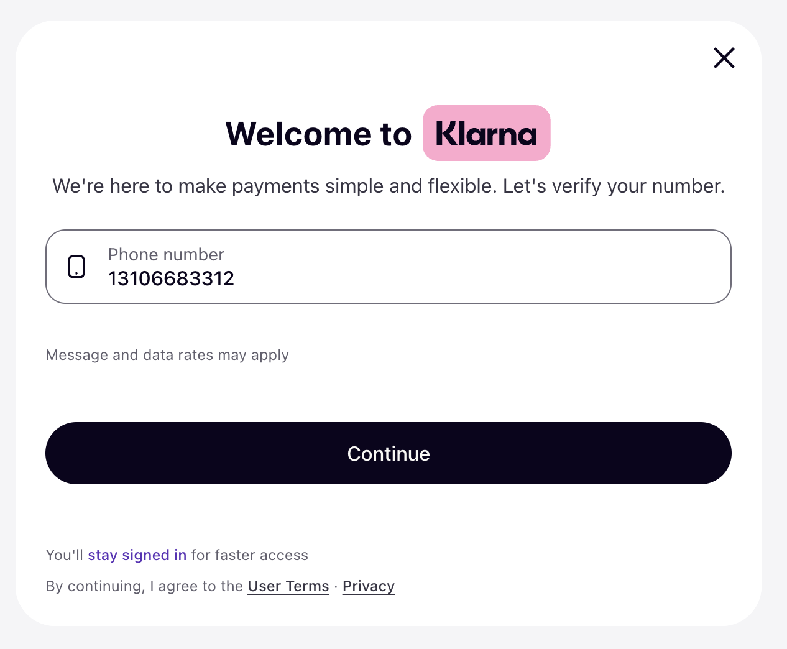Click the "By continuing, I agree" text
Screen dimensions: 787x649
click(x=144, y=586)
